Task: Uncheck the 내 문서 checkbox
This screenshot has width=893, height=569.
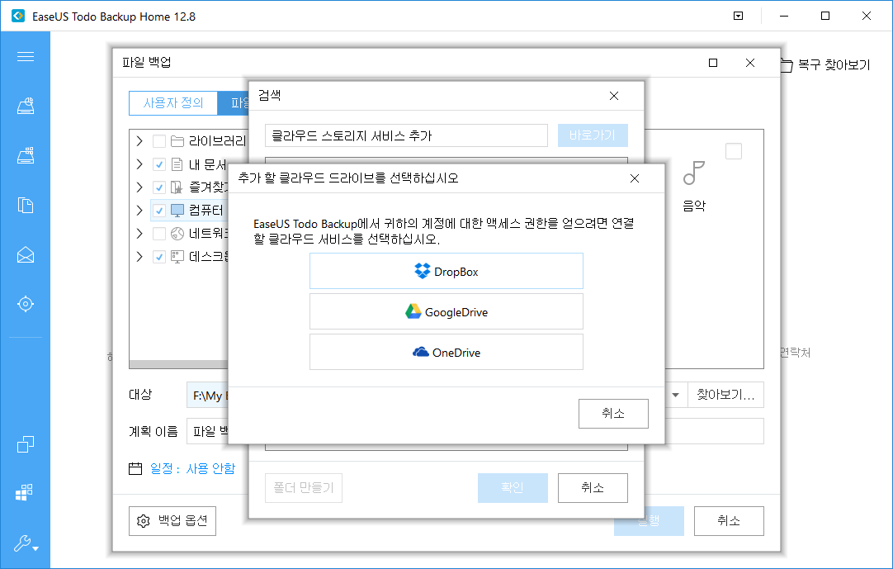Action: [x=158, y=164]
